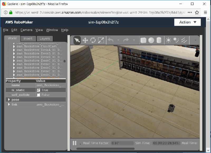Add a spot light
The width and height of the screenshot is (211, 153).
pyautogui.click(x=176, y=40)
